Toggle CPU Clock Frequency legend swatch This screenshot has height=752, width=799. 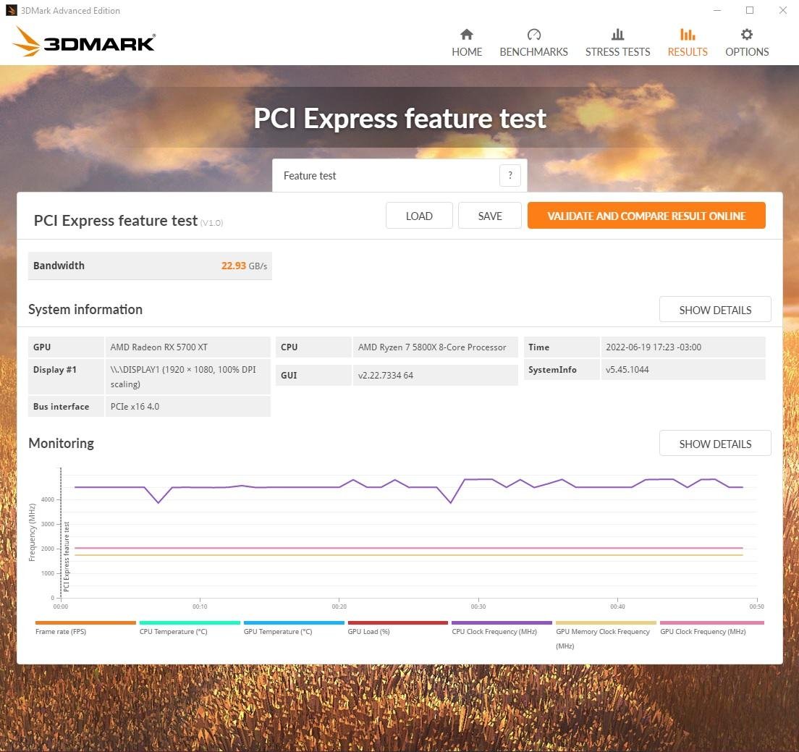[502, 622]
